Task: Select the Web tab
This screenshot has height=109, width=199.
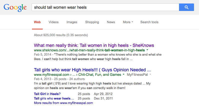Action: point(37,22)
